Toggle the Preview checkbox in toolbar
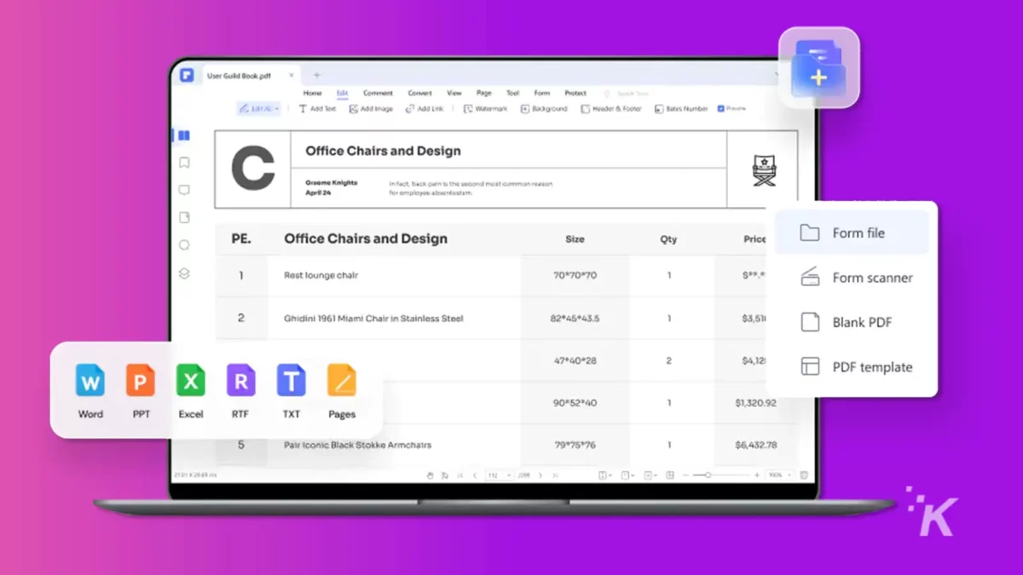1023x575 pixels. tap(721, 109)
